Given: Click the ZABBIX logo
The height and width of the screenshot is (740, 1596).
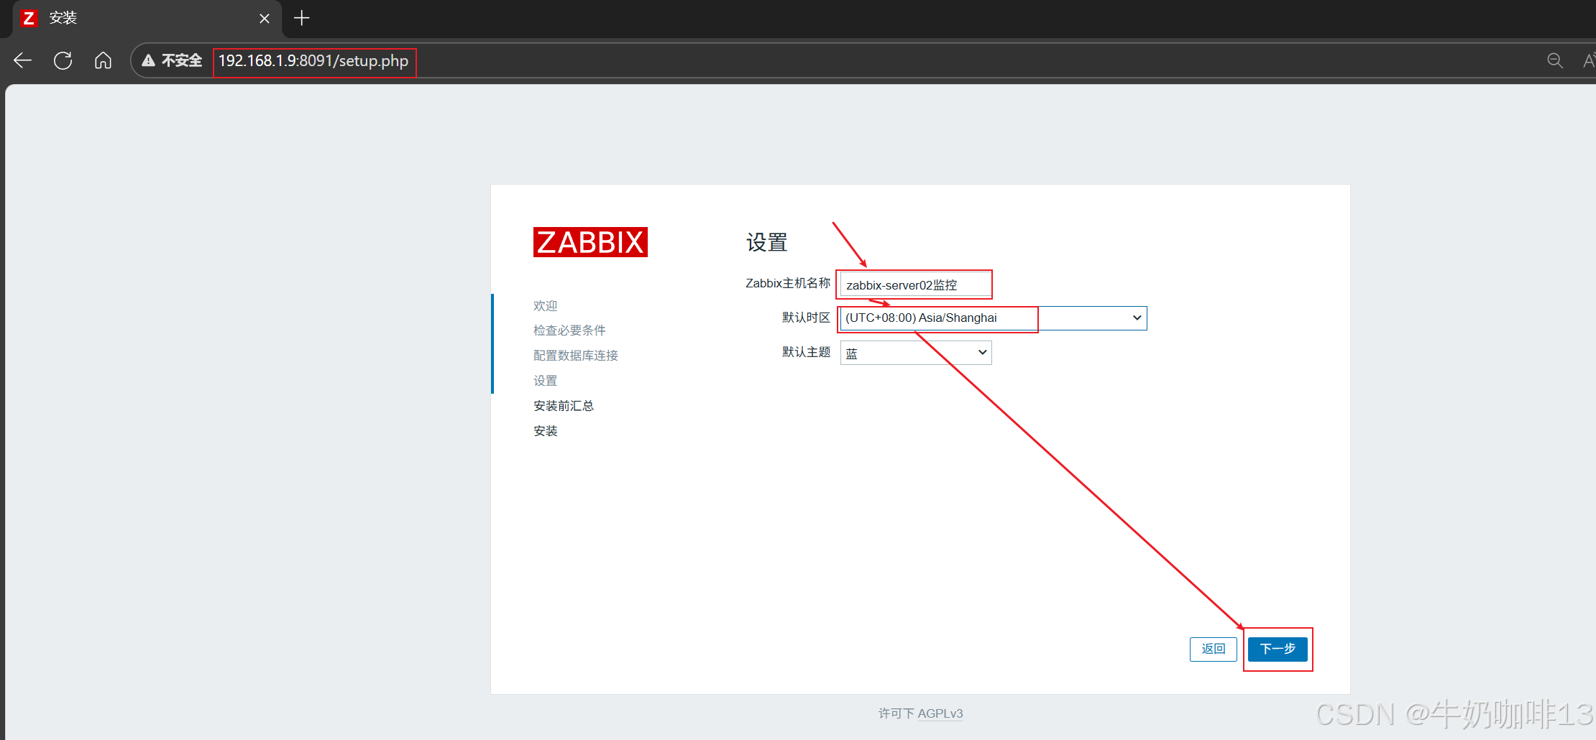Looking at the screenshot, I should coord(590,242).
